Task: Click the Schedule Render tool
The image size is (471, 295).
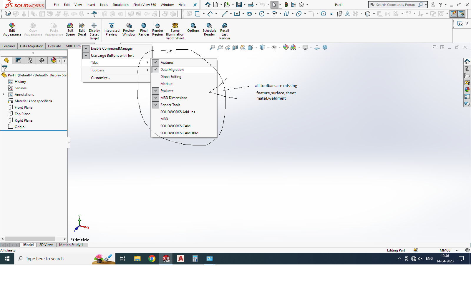Action: click(210, 29)
